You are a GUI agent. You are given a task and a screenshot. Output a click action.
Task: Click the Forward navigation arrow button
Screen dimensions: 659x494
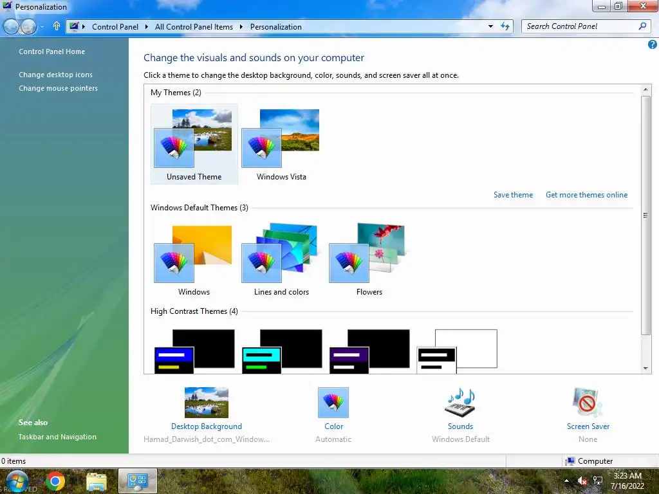coord(28,27)
